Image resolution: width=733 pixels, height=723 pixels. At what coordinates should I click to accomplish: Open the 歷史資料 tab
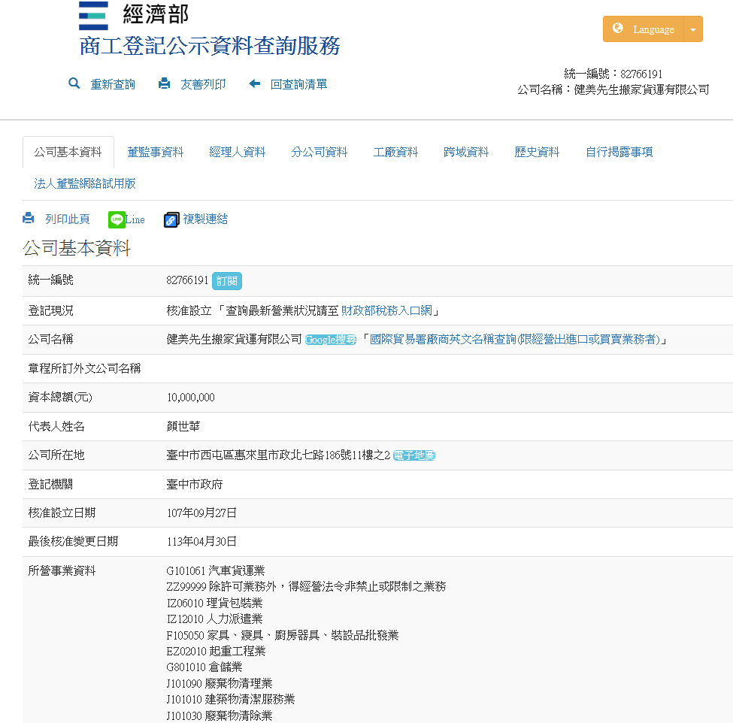click(537, 152)
